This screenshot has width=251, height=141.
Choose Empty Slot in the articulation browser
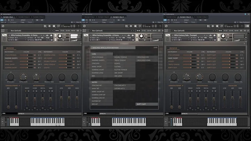click(147, 104)
